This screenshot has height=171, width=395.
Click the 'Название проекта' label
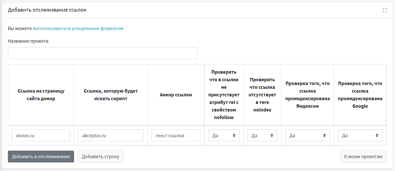(x=28, y=41)
